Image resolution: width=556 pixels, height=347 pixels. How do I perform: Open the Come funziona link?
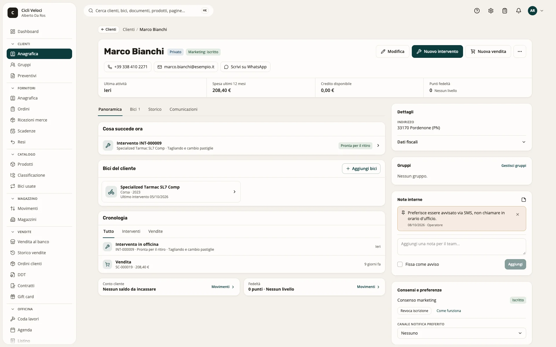tap(449, 311)
